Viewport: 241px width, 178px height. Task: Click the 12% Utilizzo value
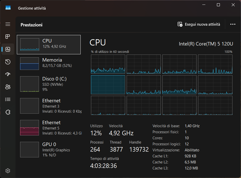(96, 133)
